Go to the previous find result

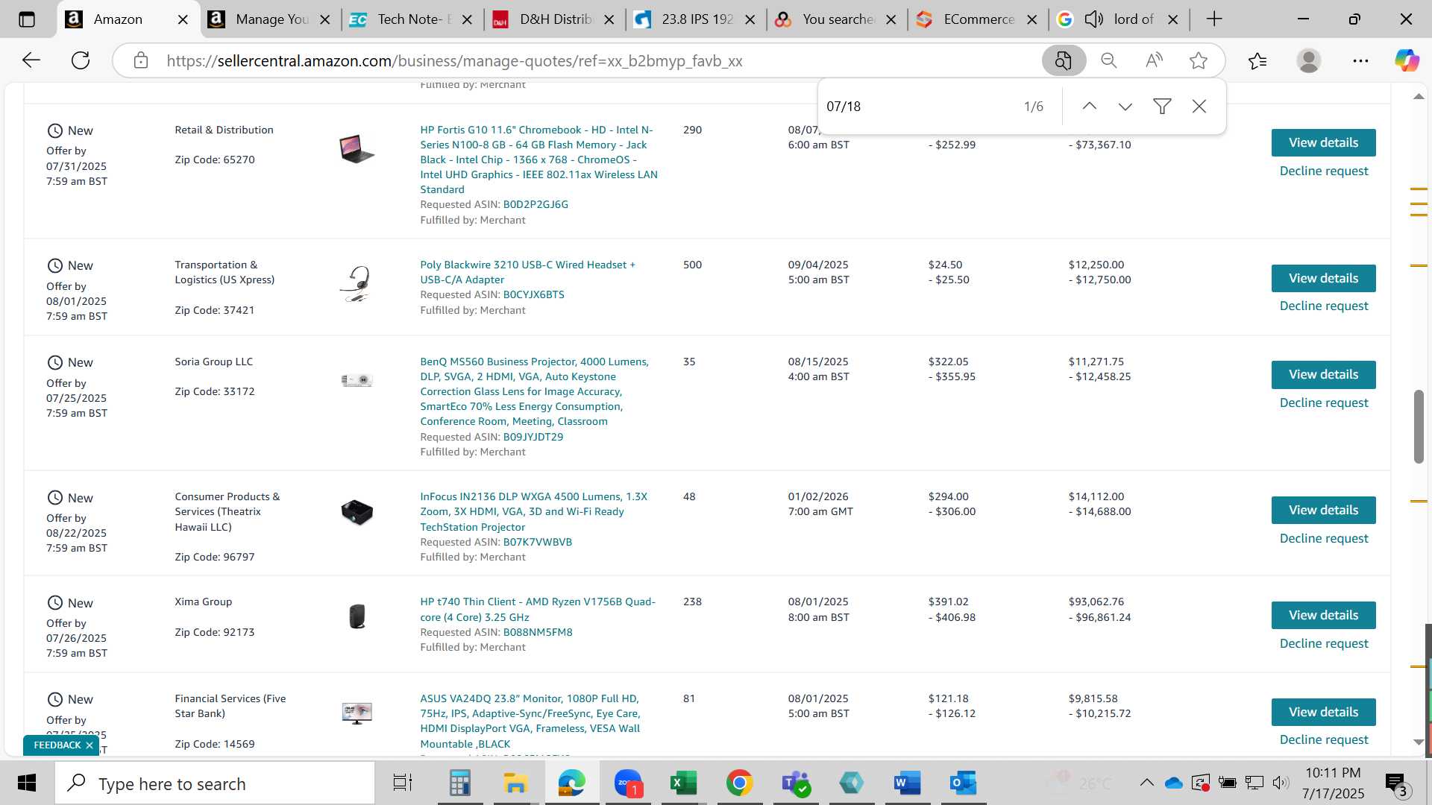[x=1090, y=107]
